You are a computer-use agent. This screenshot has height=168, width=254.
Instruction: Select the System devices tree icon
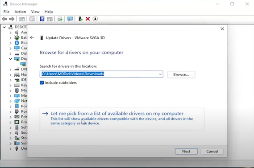[17, 143]
